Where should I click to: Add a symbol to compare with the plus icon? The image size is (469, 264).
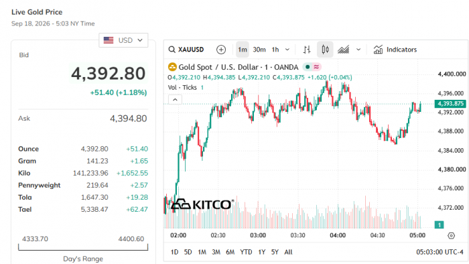221,50
